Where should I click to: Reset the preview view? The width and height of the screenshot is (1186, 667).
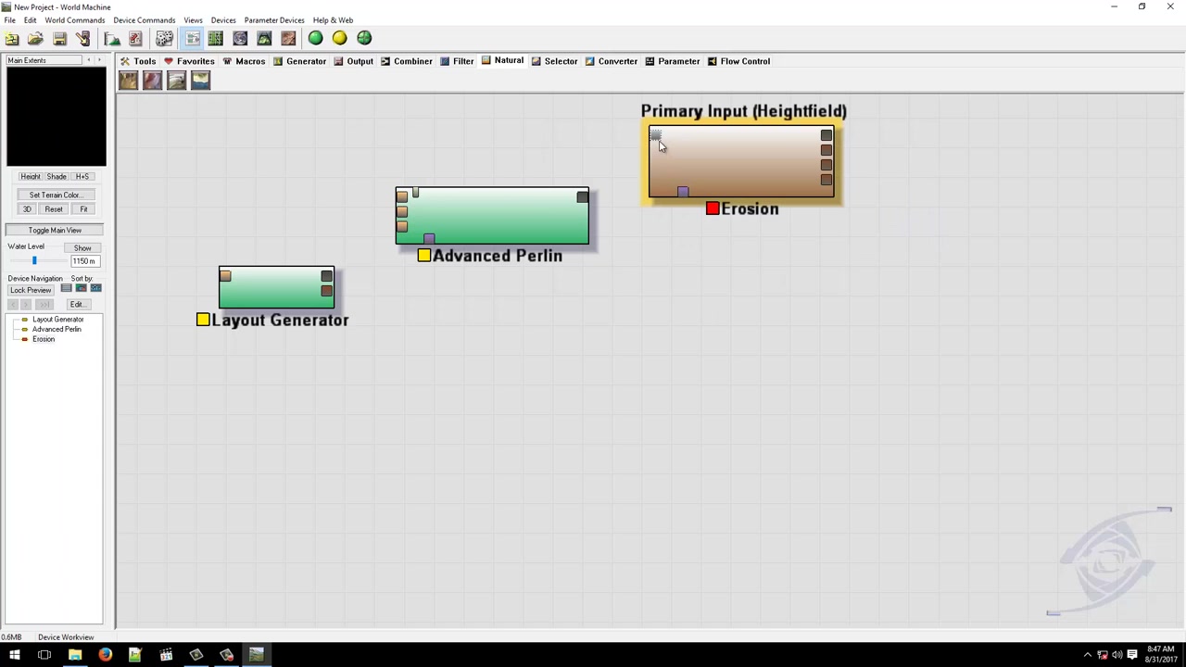coord(54,209)
